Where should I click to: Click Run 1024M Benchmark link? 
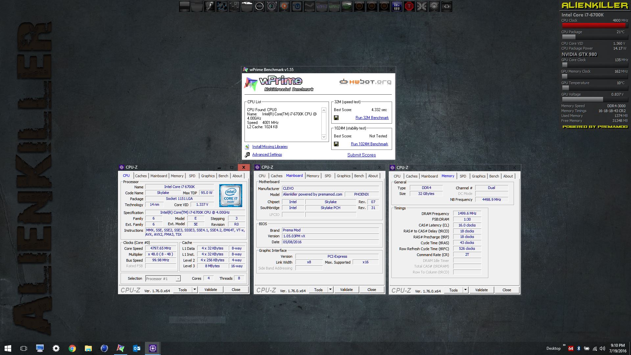tap(369, 144)
